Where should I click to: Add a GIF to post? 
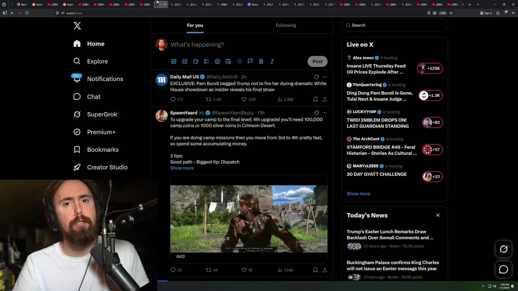click(x=185, y=61)
